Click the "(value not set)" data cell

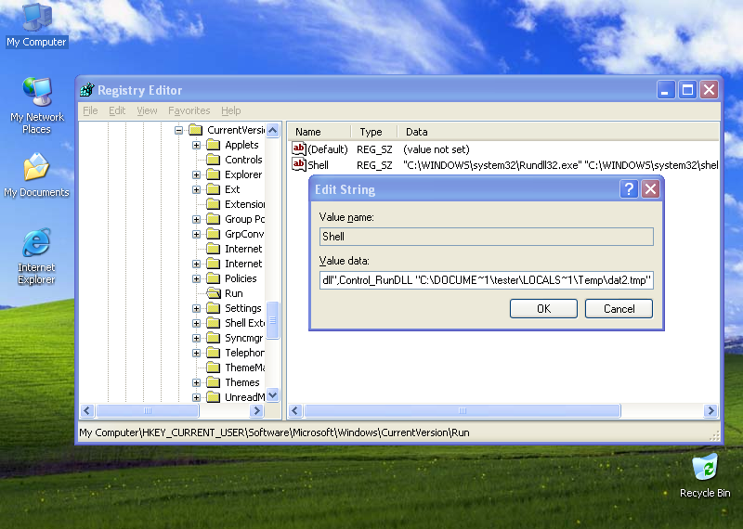[x=436, y=149]
